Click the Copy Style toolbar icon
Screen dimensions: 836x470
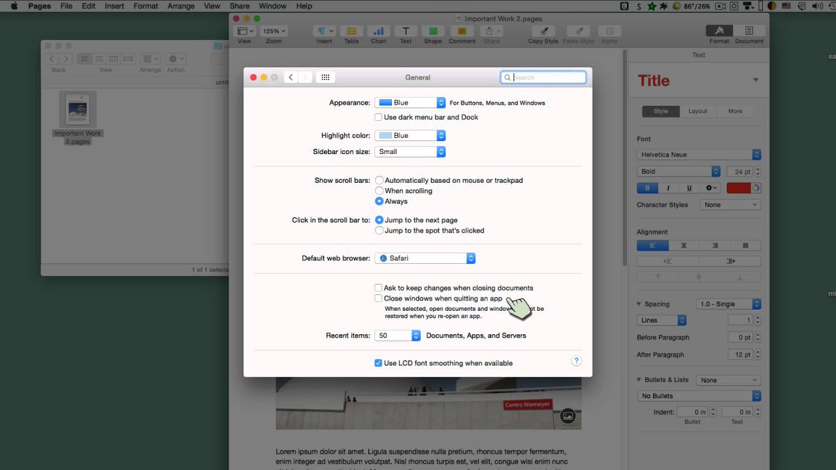543,31
